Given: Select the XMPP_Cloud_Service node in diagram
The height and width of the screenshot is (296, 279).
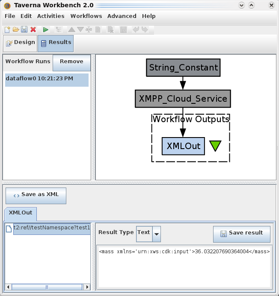Looking at the screenshot, I should point(183,99).
